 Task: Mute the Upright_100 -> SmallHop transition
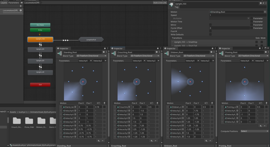coord(262,42)
